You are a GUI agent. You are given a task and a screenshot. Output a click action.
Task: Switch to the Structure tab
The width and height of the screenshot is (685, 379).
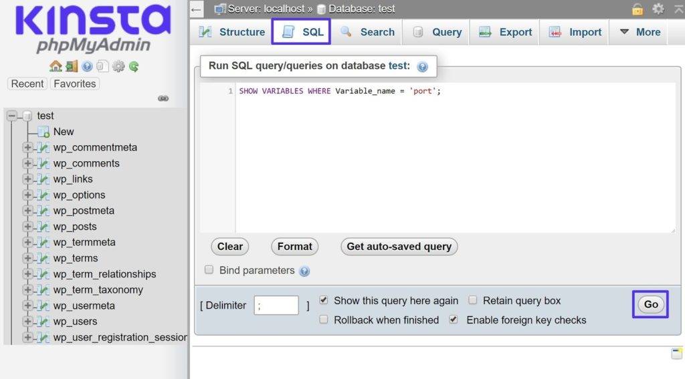(x=232, y=32)
